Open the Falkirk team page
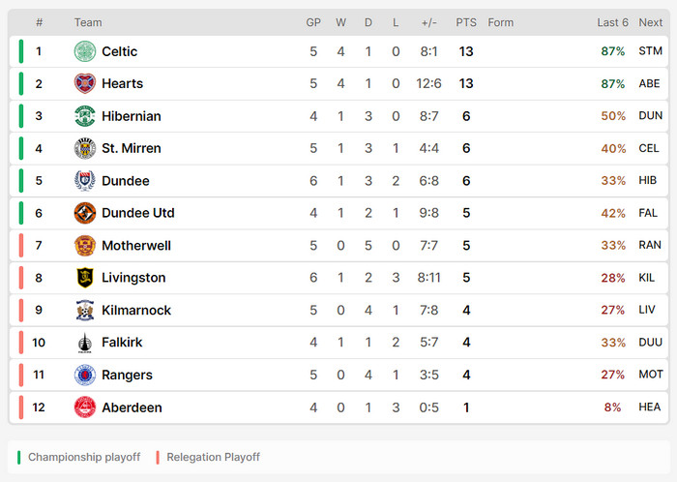Image resolution: width=677 pixels, height=482 pixels. point(123,343)
